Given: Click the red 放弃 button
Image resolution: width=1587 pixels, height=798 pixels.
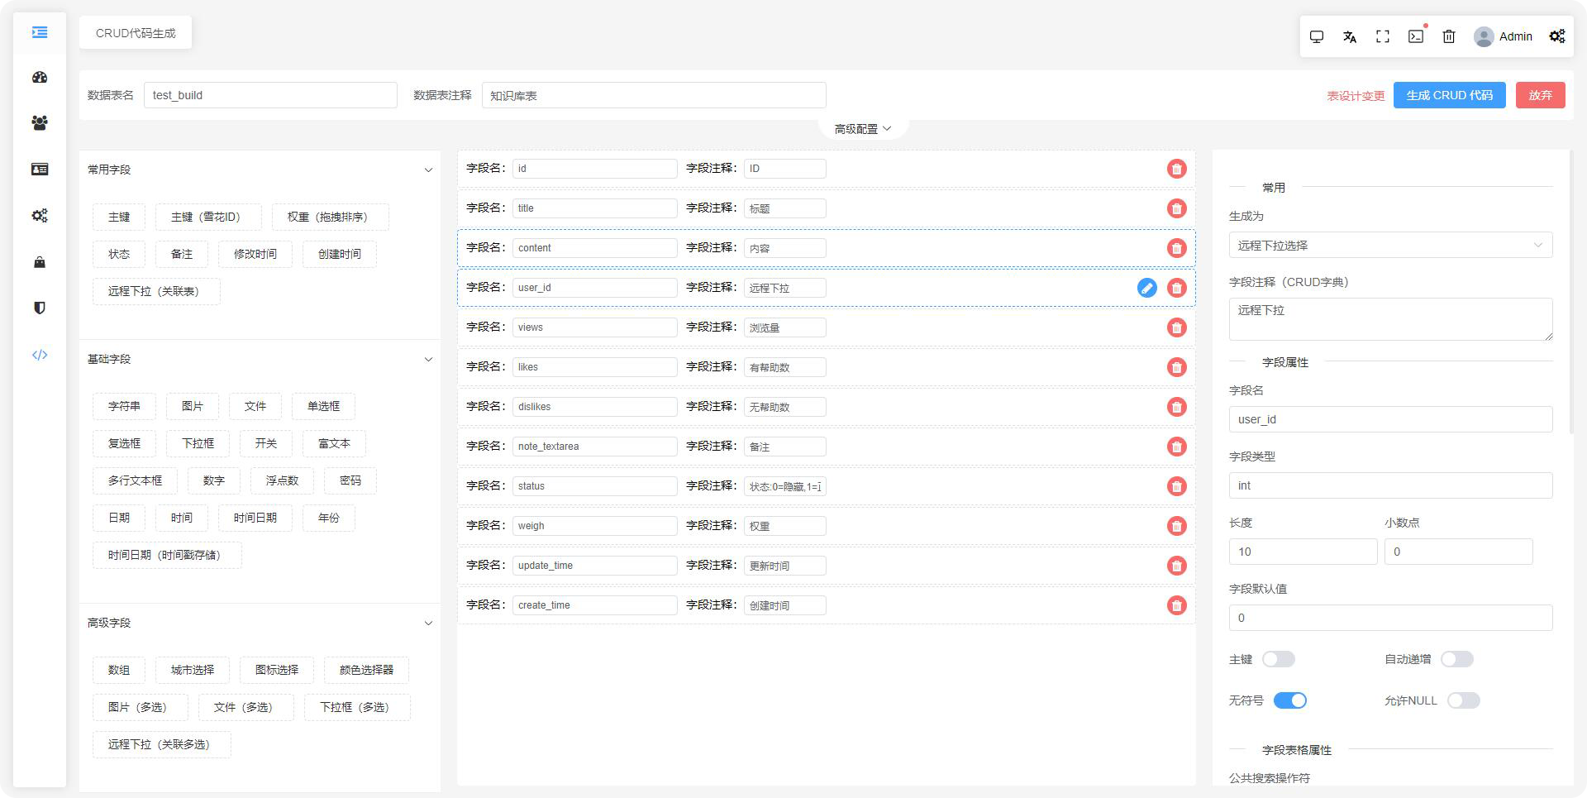Looking at the screenshot, I should pyautogui.click(x=1540, y=95).
